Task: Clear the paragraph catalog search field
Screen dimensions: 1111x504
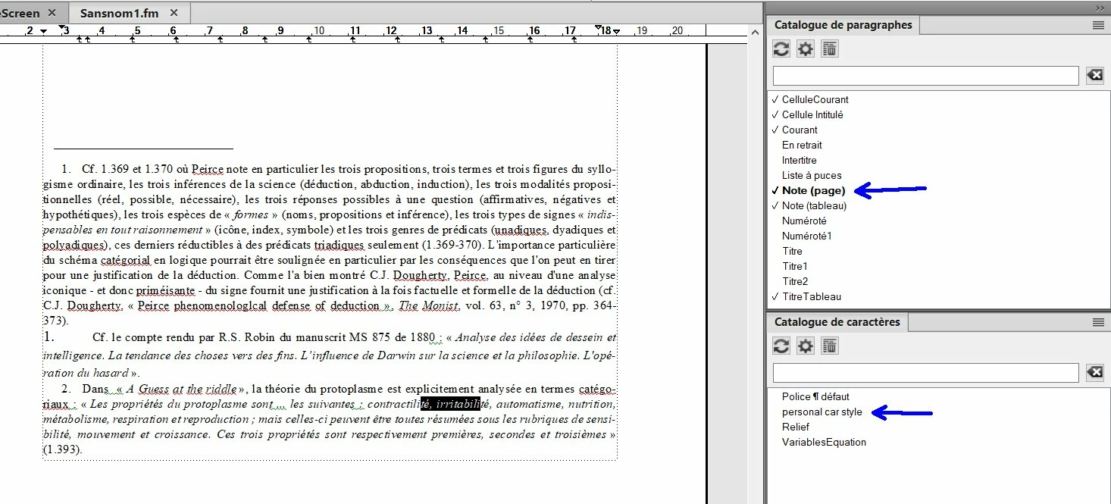Action: pos(1094,75)
